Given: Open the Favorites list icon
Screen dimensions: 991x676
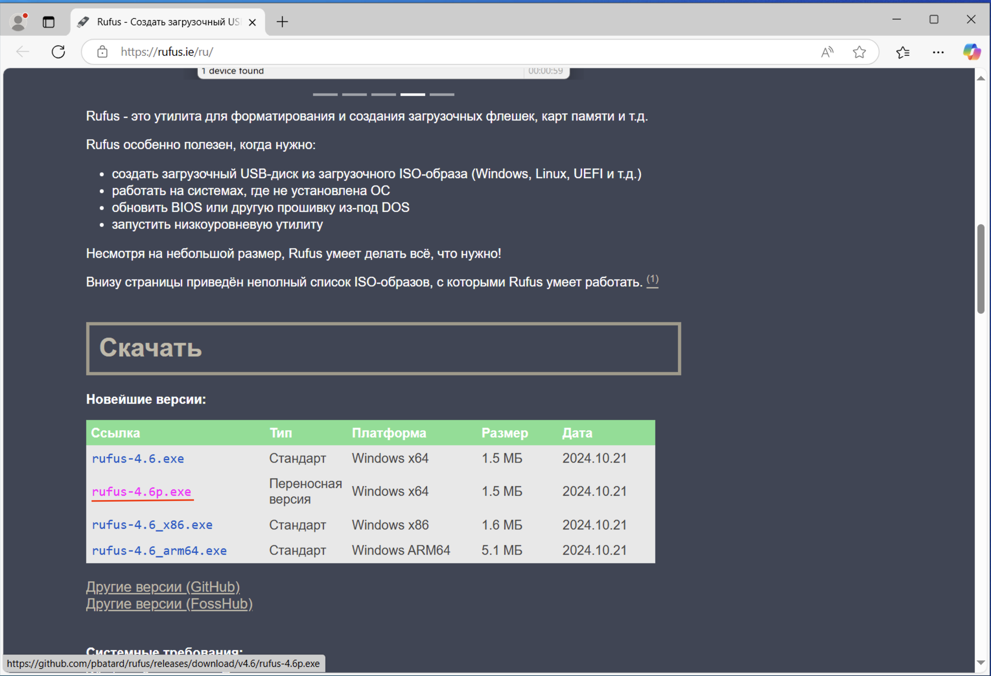Looking at the screenshot, I should click(903, 52).
